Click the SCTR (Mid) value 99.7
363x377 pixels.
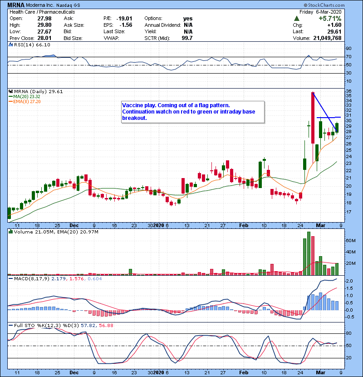coord(187,38)
